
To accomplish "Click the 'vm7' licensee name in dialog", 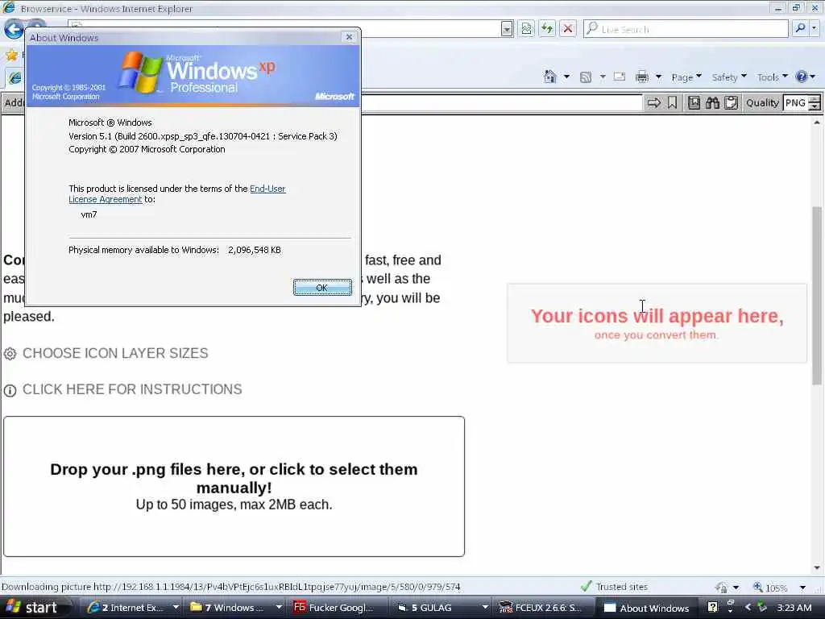I will coord(89,214).
